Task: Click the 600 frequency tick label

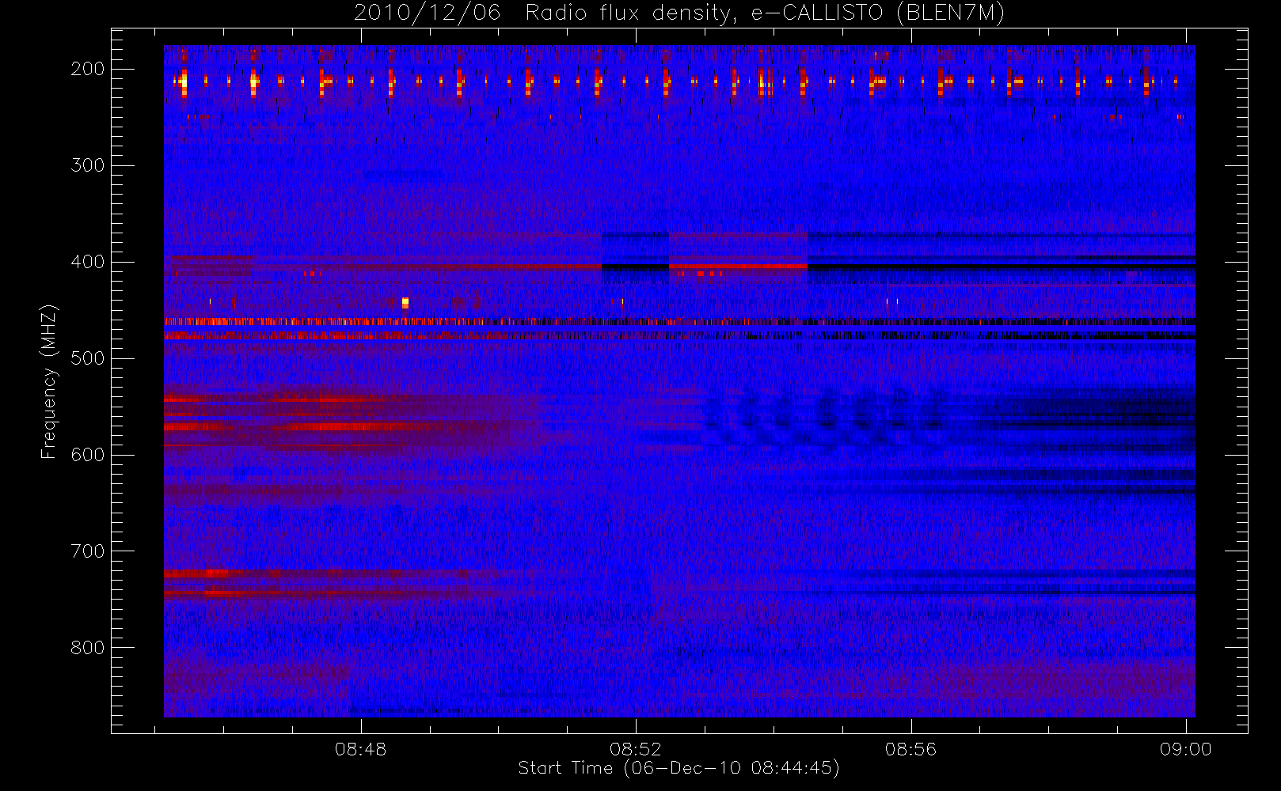Action: point(87,455)
